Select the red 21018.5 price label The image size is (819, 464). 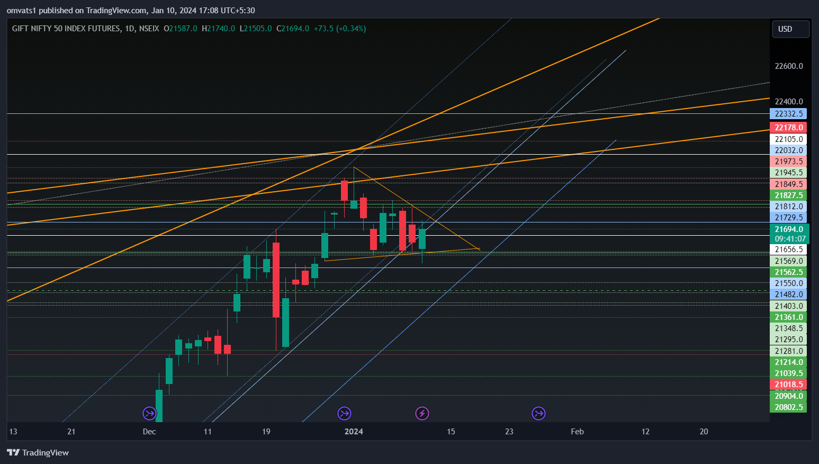(788, 385)
